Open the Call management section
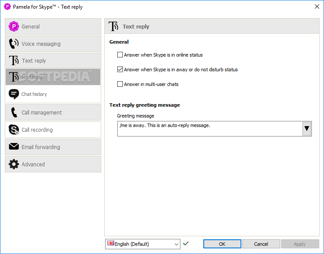 [53, 112]
